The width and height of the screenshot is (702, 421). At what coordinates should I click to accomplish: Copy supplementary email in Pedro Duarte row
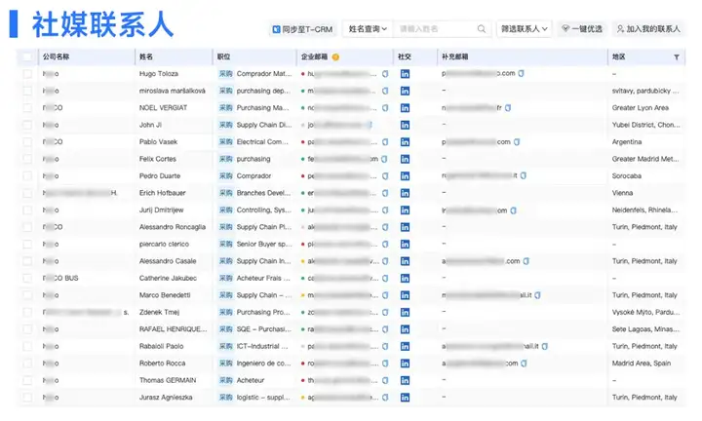coord(523,175)
